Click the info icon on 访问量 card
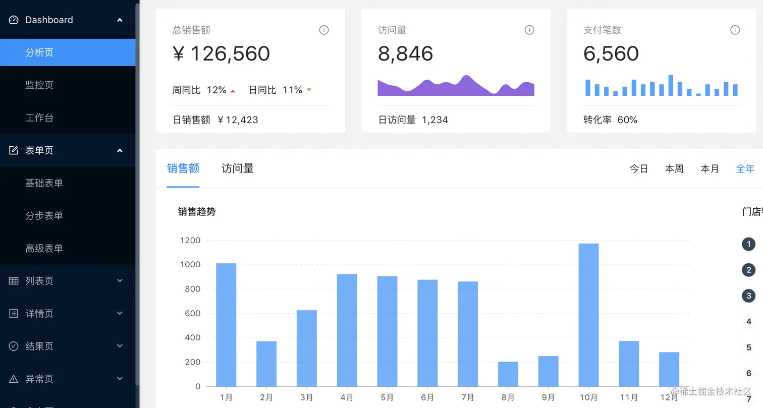Image resolution: width=763 pixels, height=408 pixels. point(529,30)
